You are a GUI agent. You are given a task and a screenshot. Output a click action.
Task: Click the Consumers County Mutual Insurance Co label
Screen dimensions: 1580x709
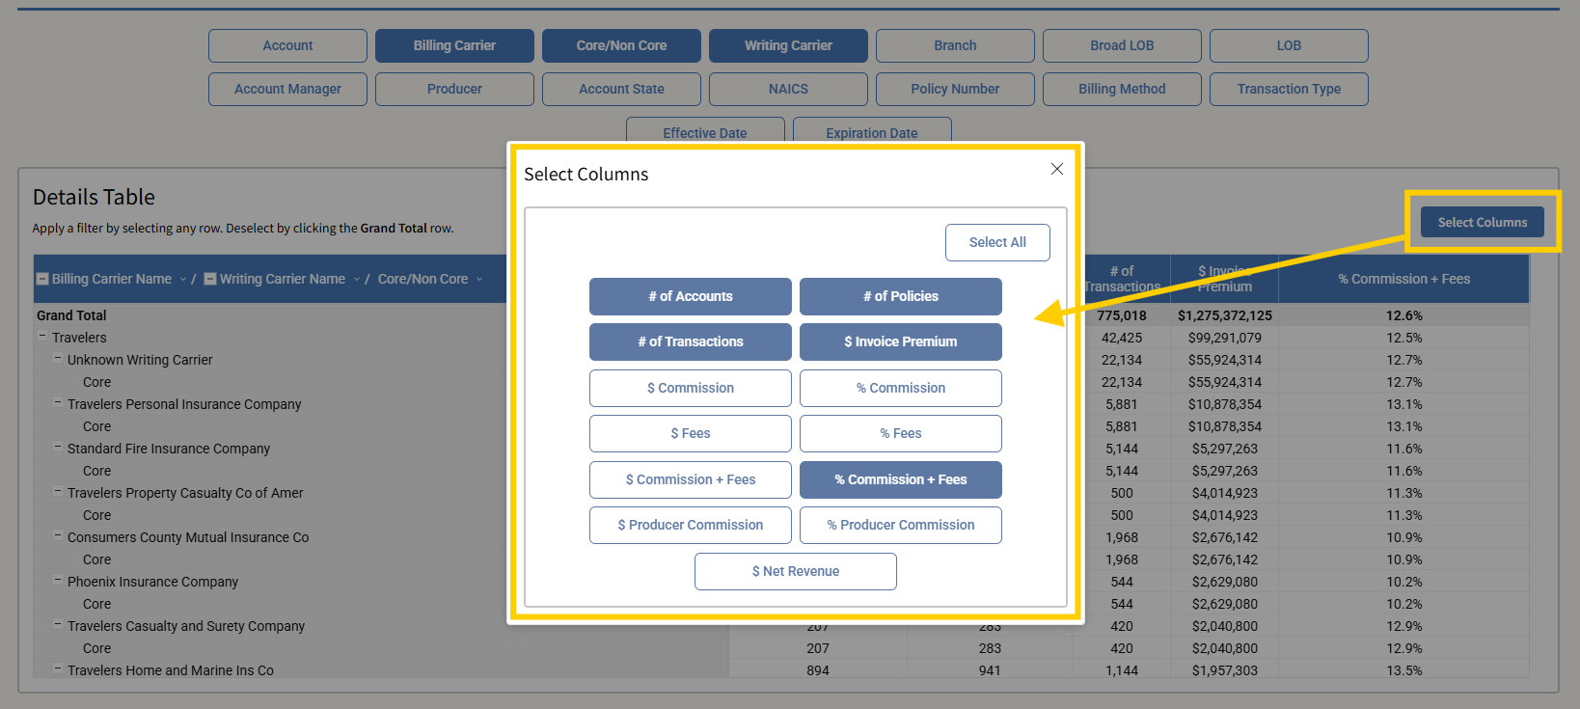188,537
